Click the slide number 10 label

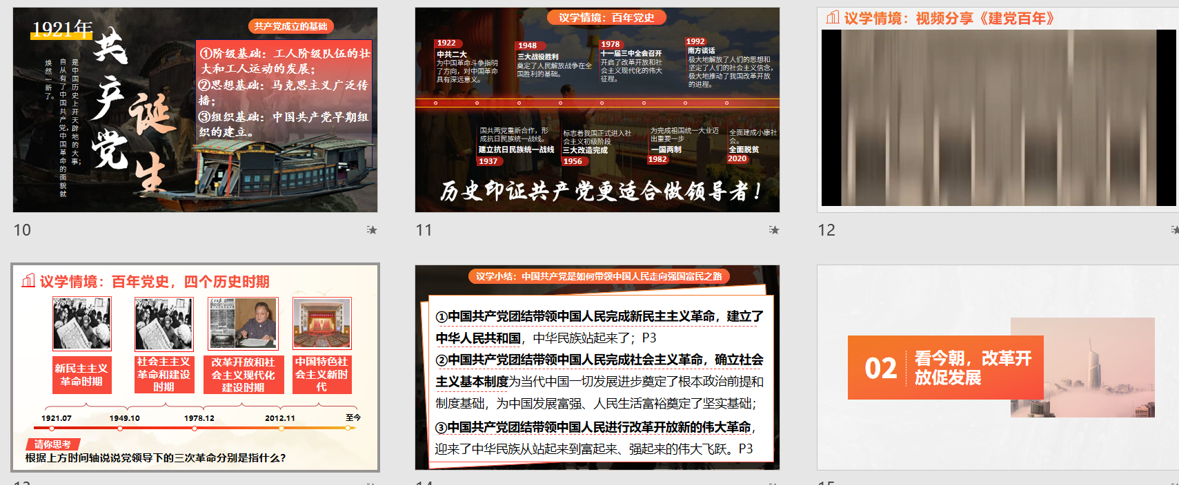[22, 230]
